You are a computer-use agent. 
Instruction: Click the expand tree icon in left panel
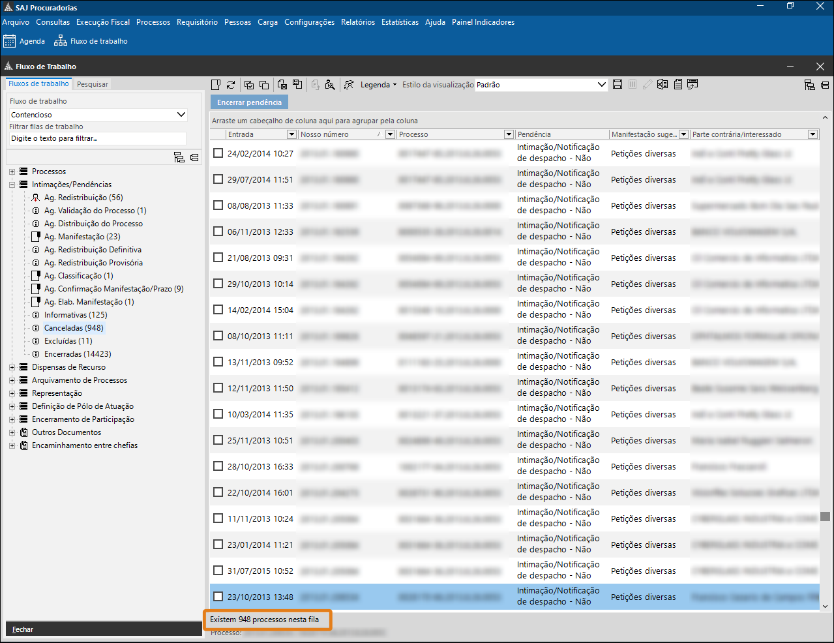click(x=179, y=157)
